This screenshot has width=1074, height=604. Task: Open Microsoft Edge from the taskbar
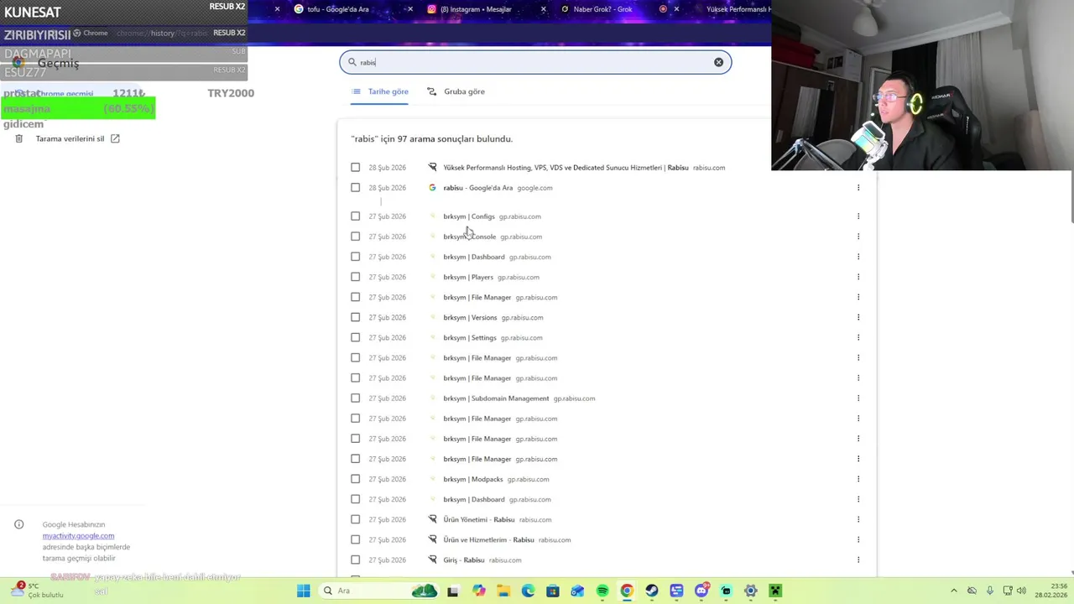coord(528,591)
